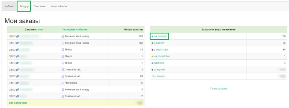
Task: Click the 'Заказы от всех заказчиков' header
Action: pyautogui.click(x=219, y=29)
